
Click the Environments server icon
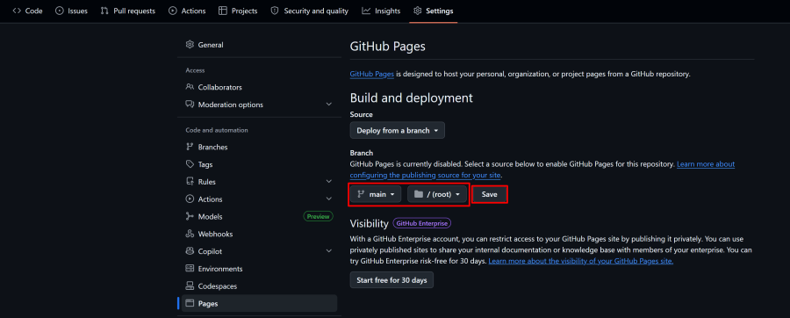click(x=190, y=269)
